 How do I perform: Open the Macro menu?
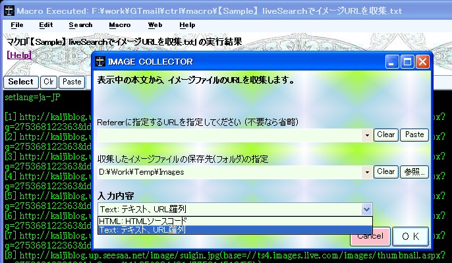[x=120, y=25]
